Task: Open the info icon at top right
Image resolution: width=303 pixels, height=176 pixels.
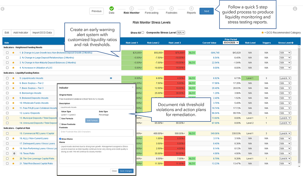Action: (295, 9)
